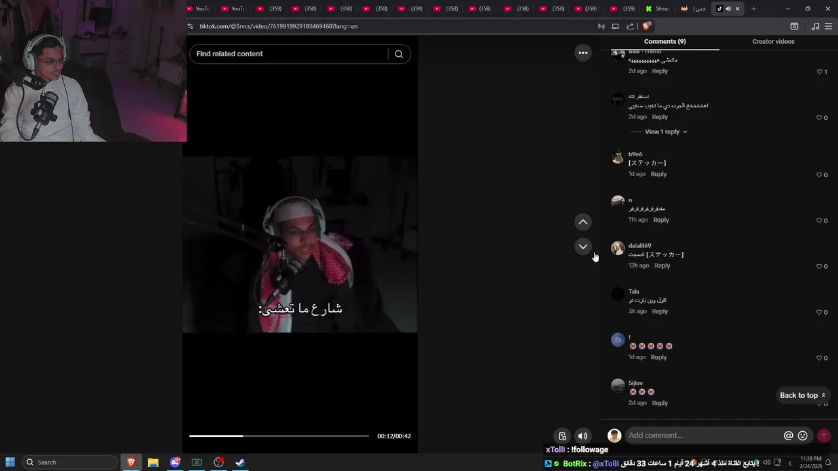Mute video using speaker button near comment box
The image size is (838, 471).
click(x=582, y=436)
